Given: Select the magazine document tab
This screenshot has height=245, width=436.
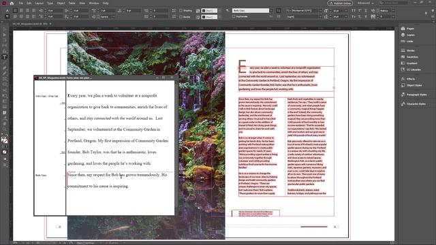Looking at the screenshot, I should point(30,24).
